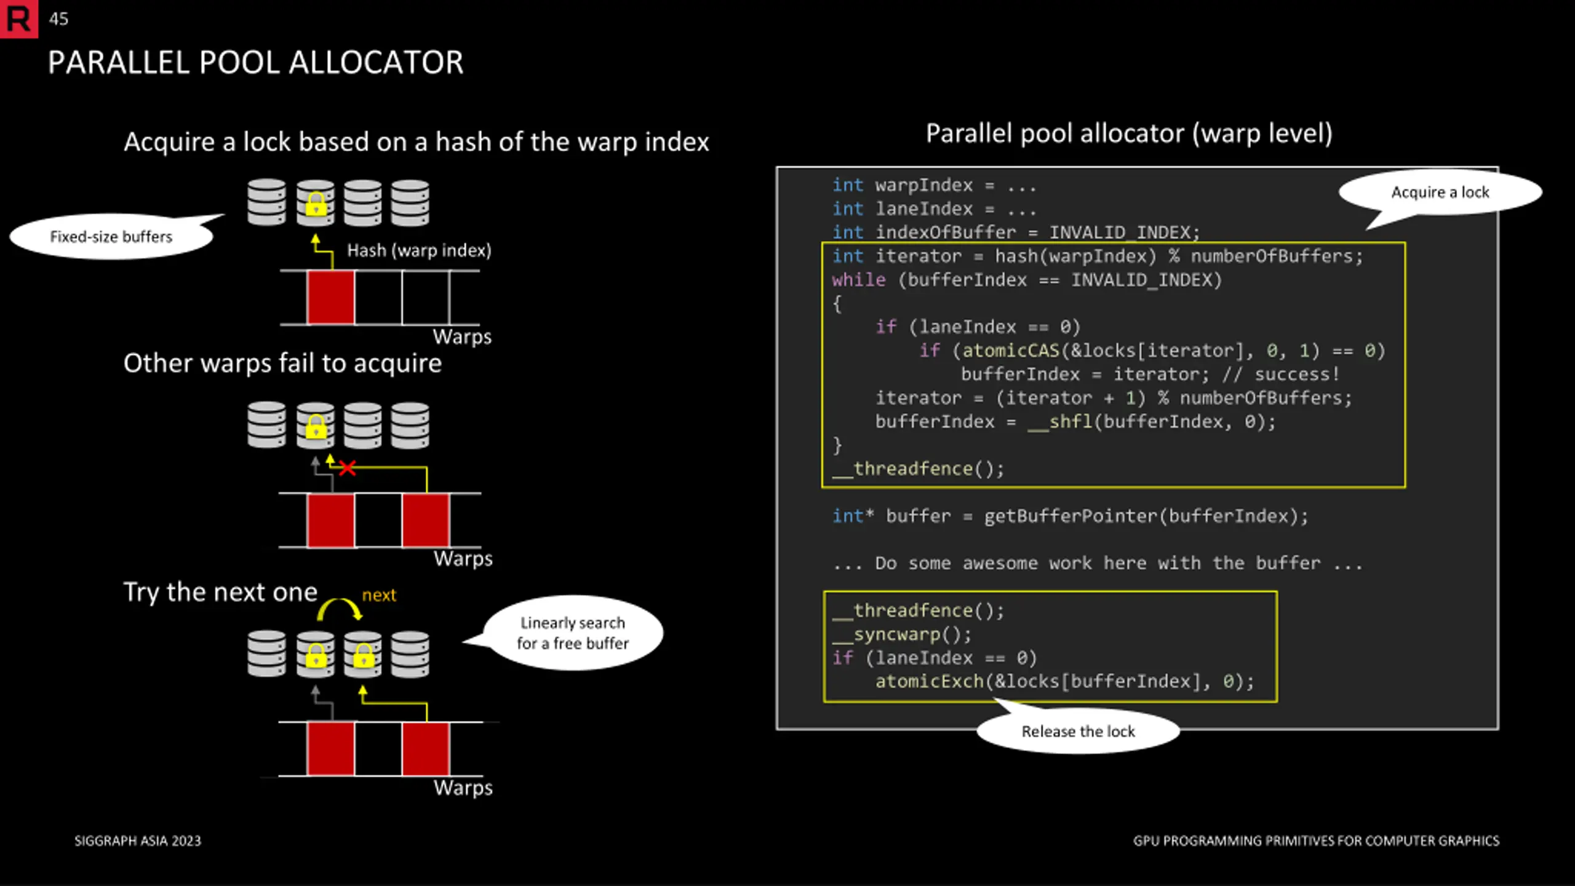The width and height of the screenshot is (1575, 886).
Task: Click the 'SIGGRAPH ASIA 2023' footer text
Action: 138,841
